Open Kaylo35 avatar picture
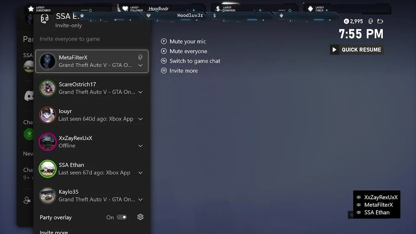 [x=47, y=196]
